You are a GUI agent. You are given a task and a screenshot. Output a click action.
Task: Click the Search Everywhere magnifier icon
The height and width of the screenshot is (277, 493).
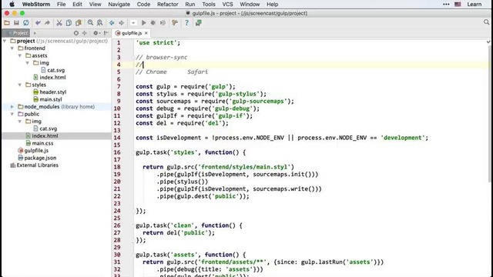point(486,22)
